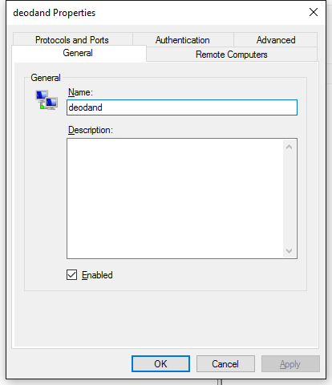The width and height of the screenshot is (332, 385).
Task: Click the Description: field label
Action: point(91,130)
